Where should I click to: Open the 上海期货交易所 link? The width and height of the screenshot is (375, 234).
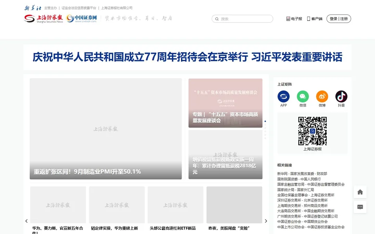click(x=289, y=206)
